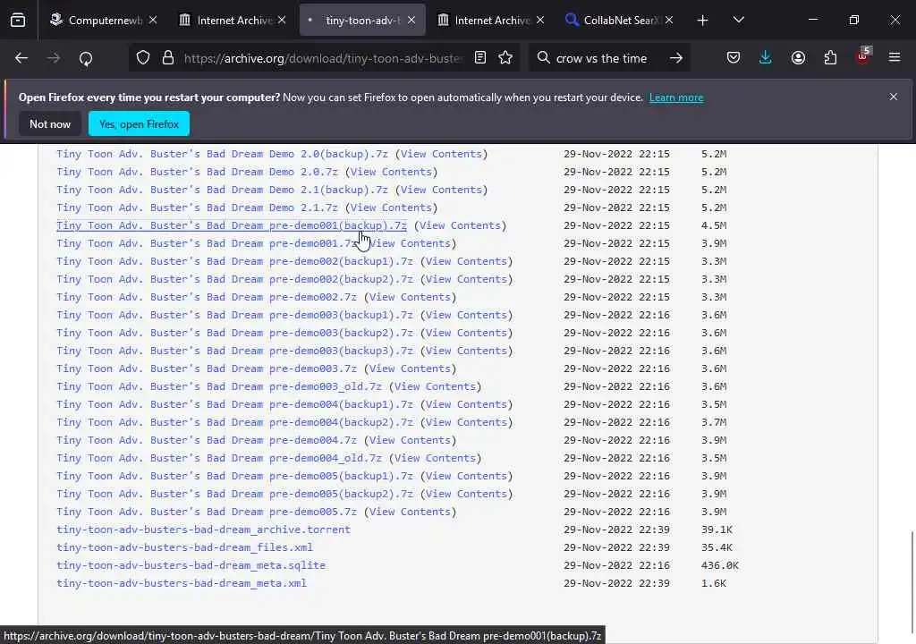Show the Downloads panel

tap(766, 58)
